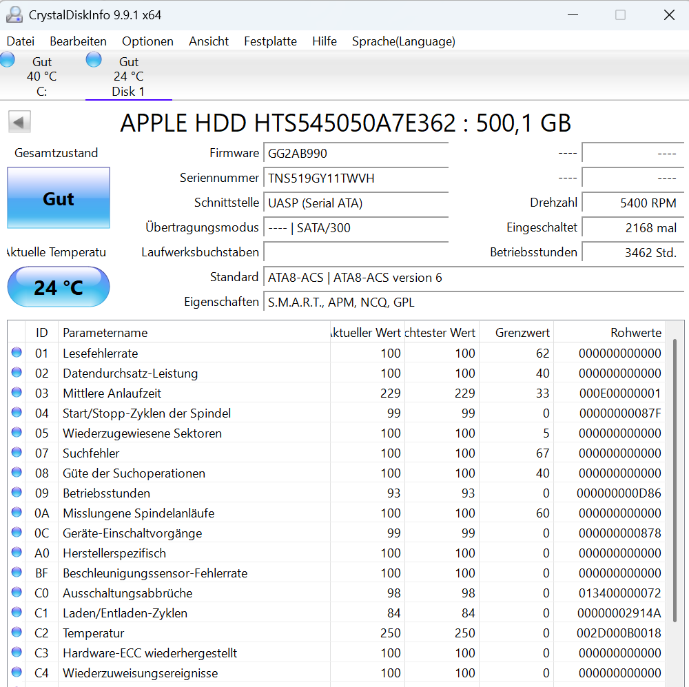This screenshot has width=689, height=687.
Task: Click status orb for Wiederzuweisungsereignisse row
Action: pos(17,673)
